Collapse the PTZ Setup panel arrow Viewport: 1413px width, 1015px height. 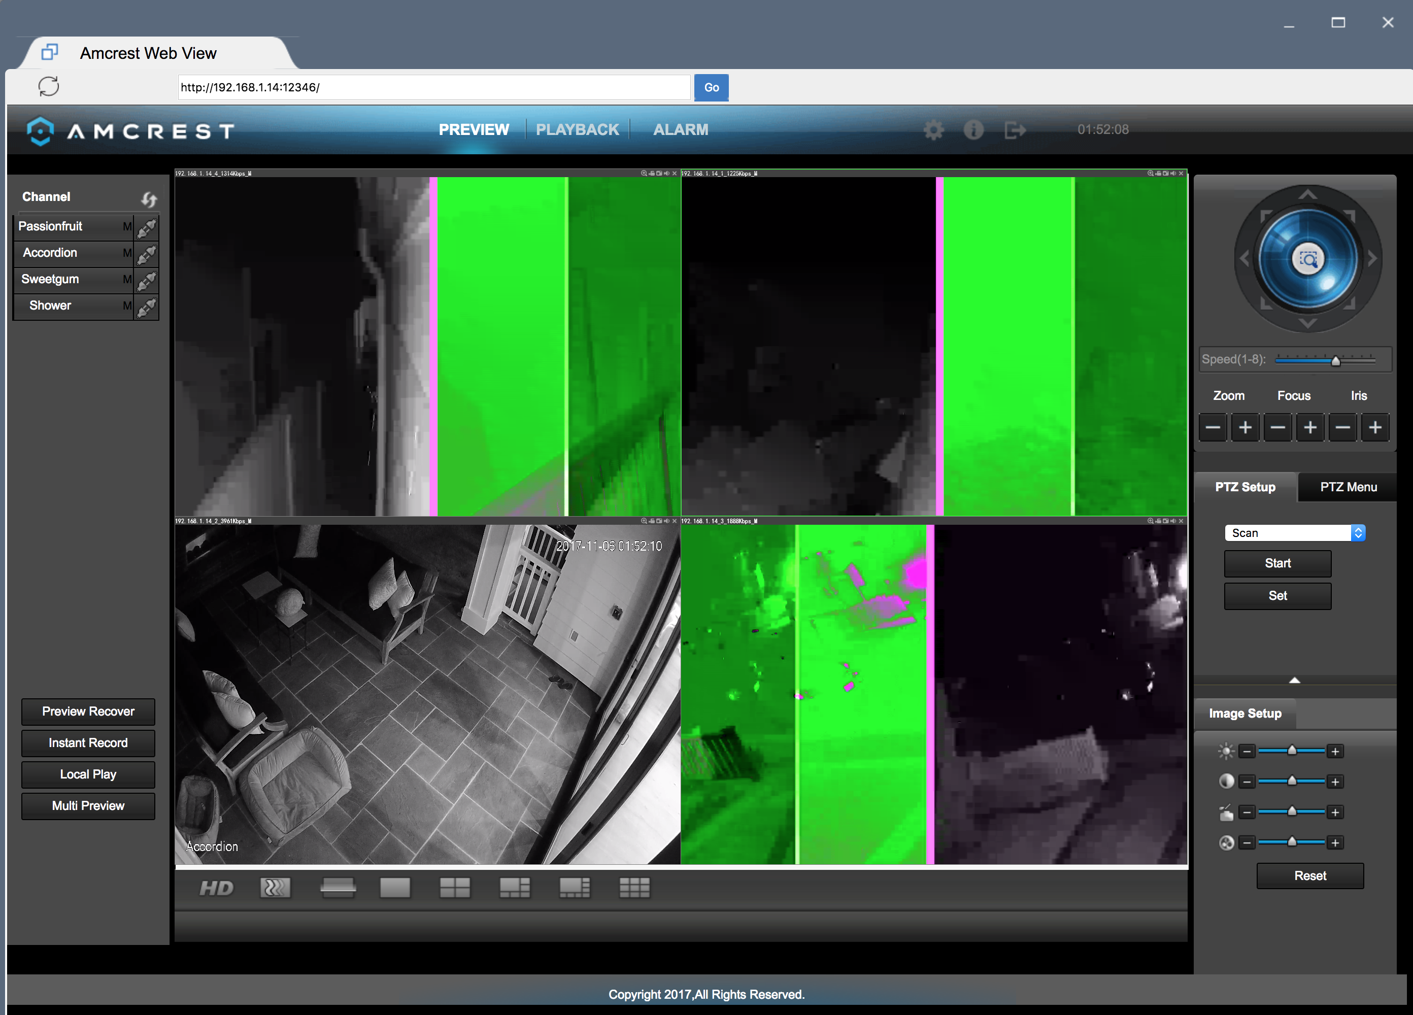pos(1295,680)
